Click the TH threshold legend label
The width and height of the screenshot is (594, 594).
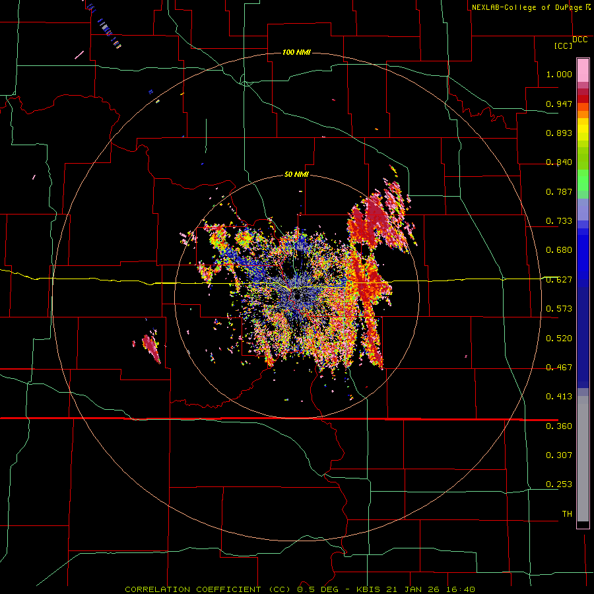tap(567, 514)
